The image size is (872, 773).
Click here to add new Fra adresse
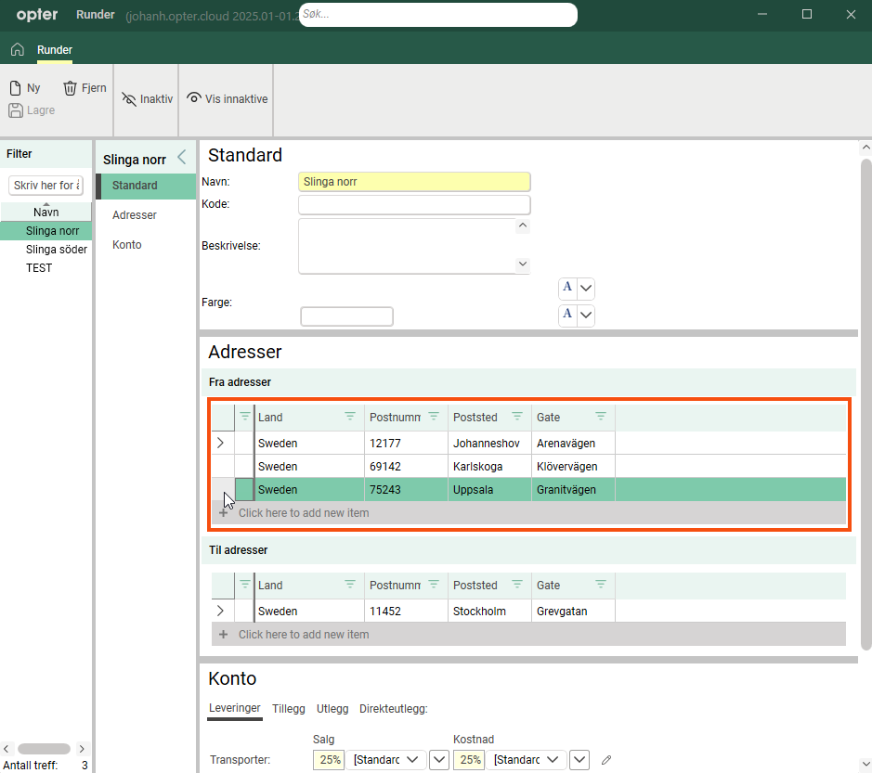(x=304, y=512)
